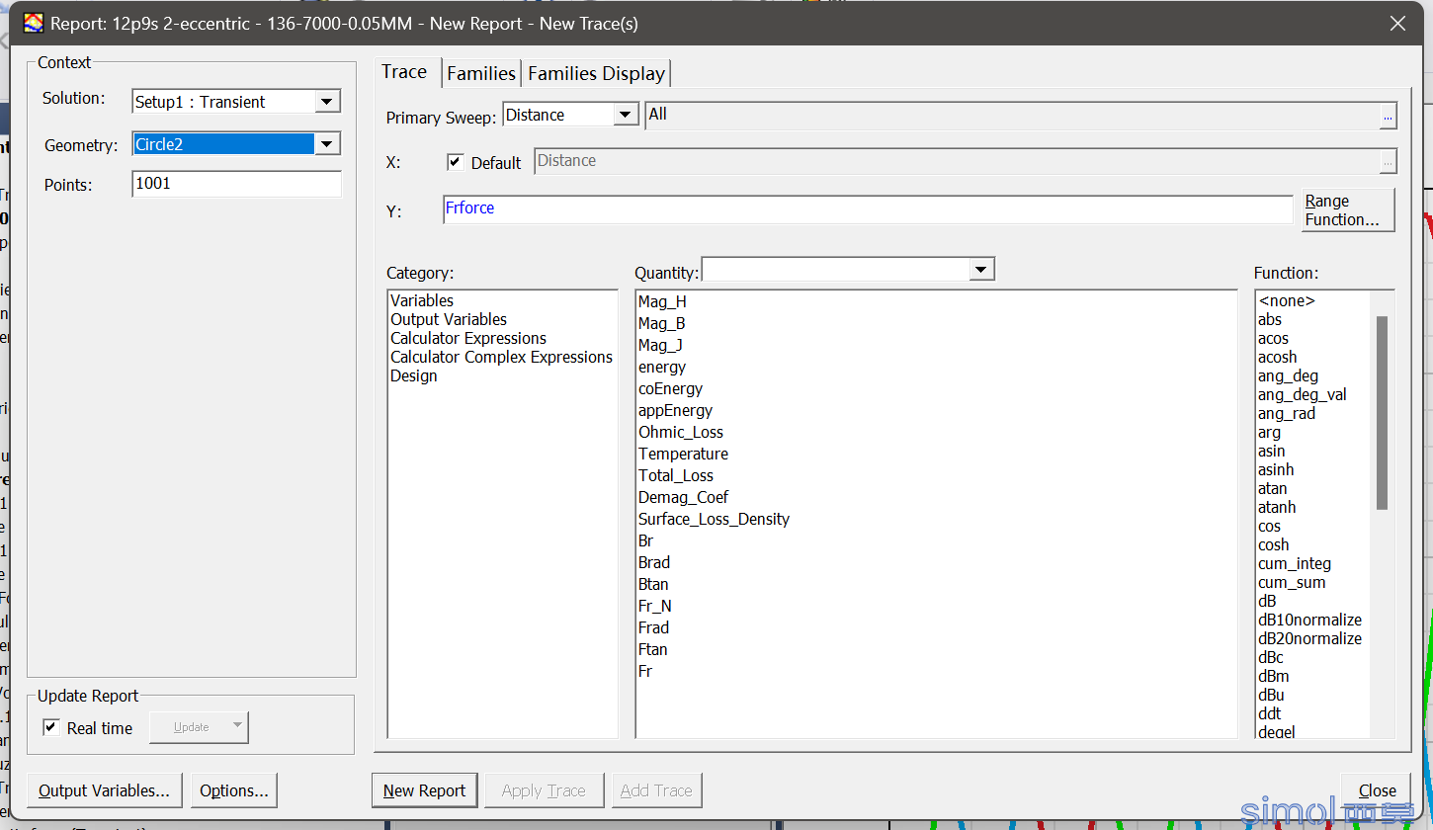Screen dimensions: 1433x830
Task: Select Br in the quantity list
Action: (645, 540)
